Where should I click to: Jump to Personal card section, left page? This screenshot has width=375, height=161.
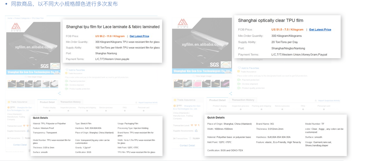point(143,108)
